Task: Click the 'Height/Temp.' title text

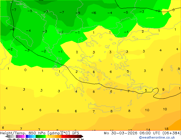Action: click(13, 133)
